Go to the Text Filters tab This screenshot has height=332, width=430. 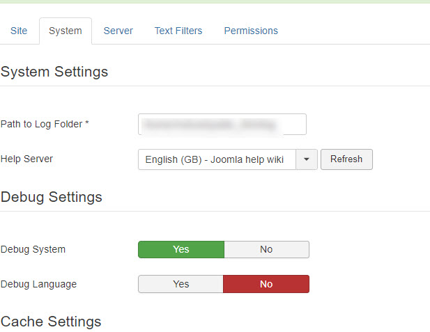click(x=178, y=31)
